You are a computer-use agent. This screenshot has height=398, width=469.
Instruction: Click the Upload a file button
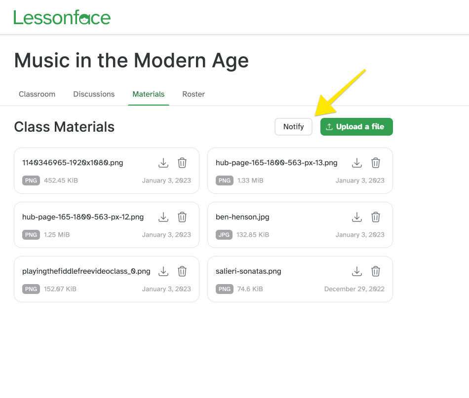click(x=356, y=127)
